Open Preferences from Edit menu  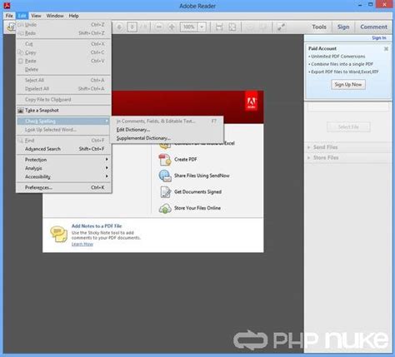pos(64,187)
